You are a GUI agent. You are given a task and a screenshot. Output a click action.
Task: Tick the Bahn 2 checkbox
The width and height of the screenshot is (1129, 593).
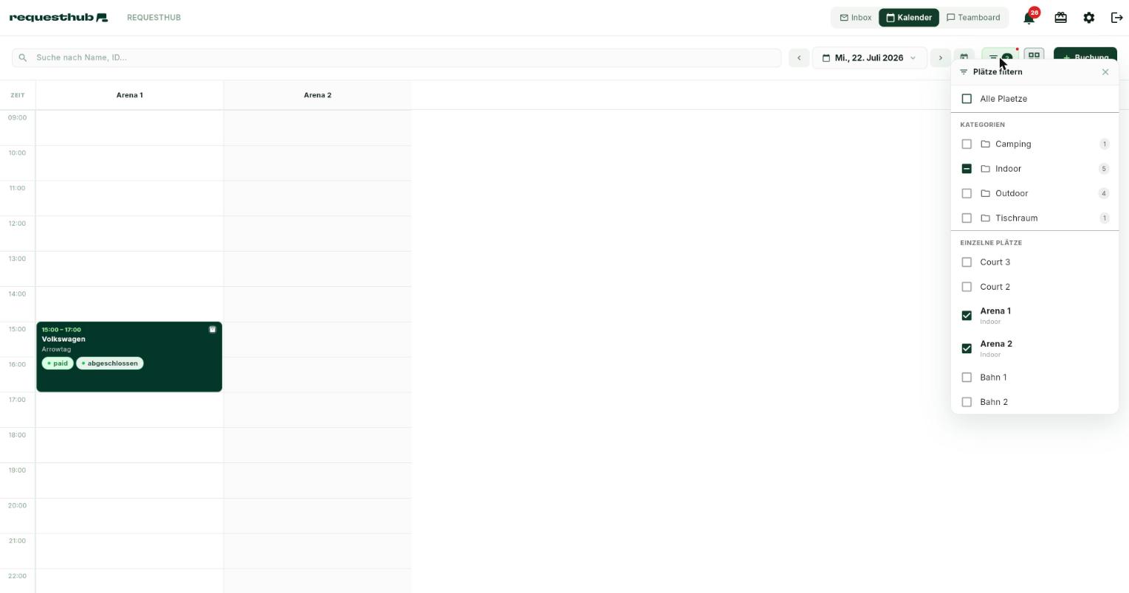click(967, 403)
